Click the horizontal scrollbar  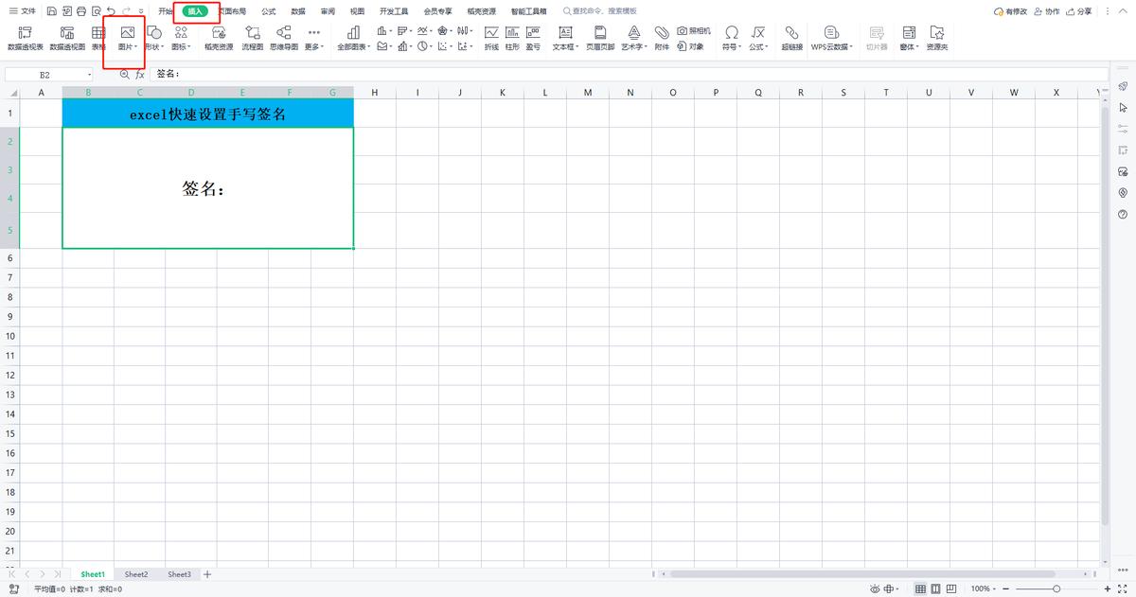861,574
